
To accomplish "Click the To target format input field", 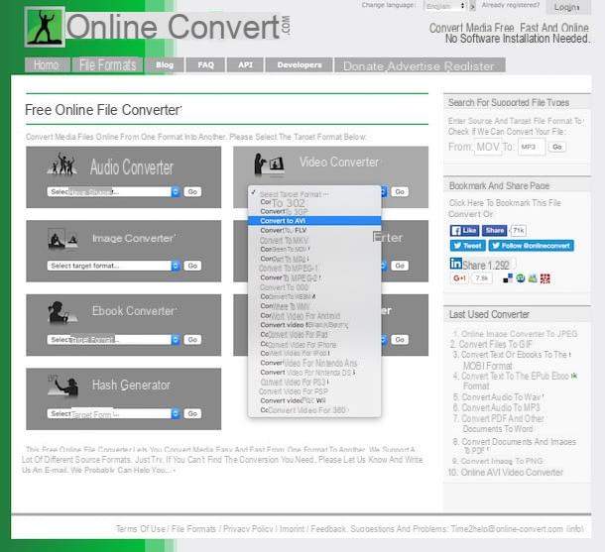I will 532,147.
